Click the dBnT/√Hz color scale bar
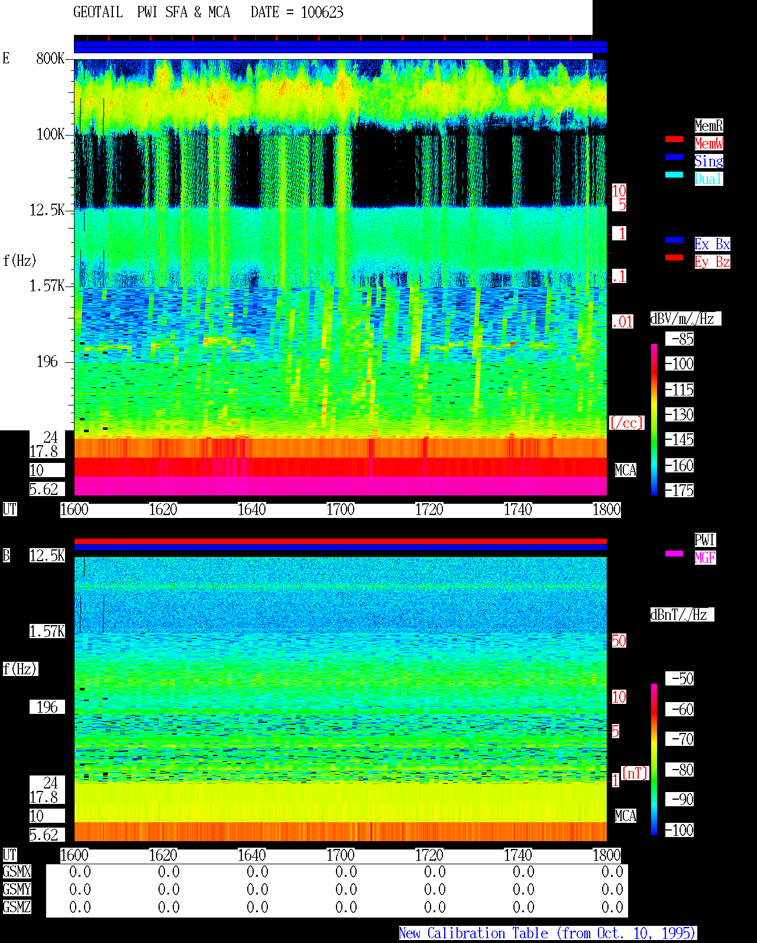The image size is (757, 943). coord(654,759)
